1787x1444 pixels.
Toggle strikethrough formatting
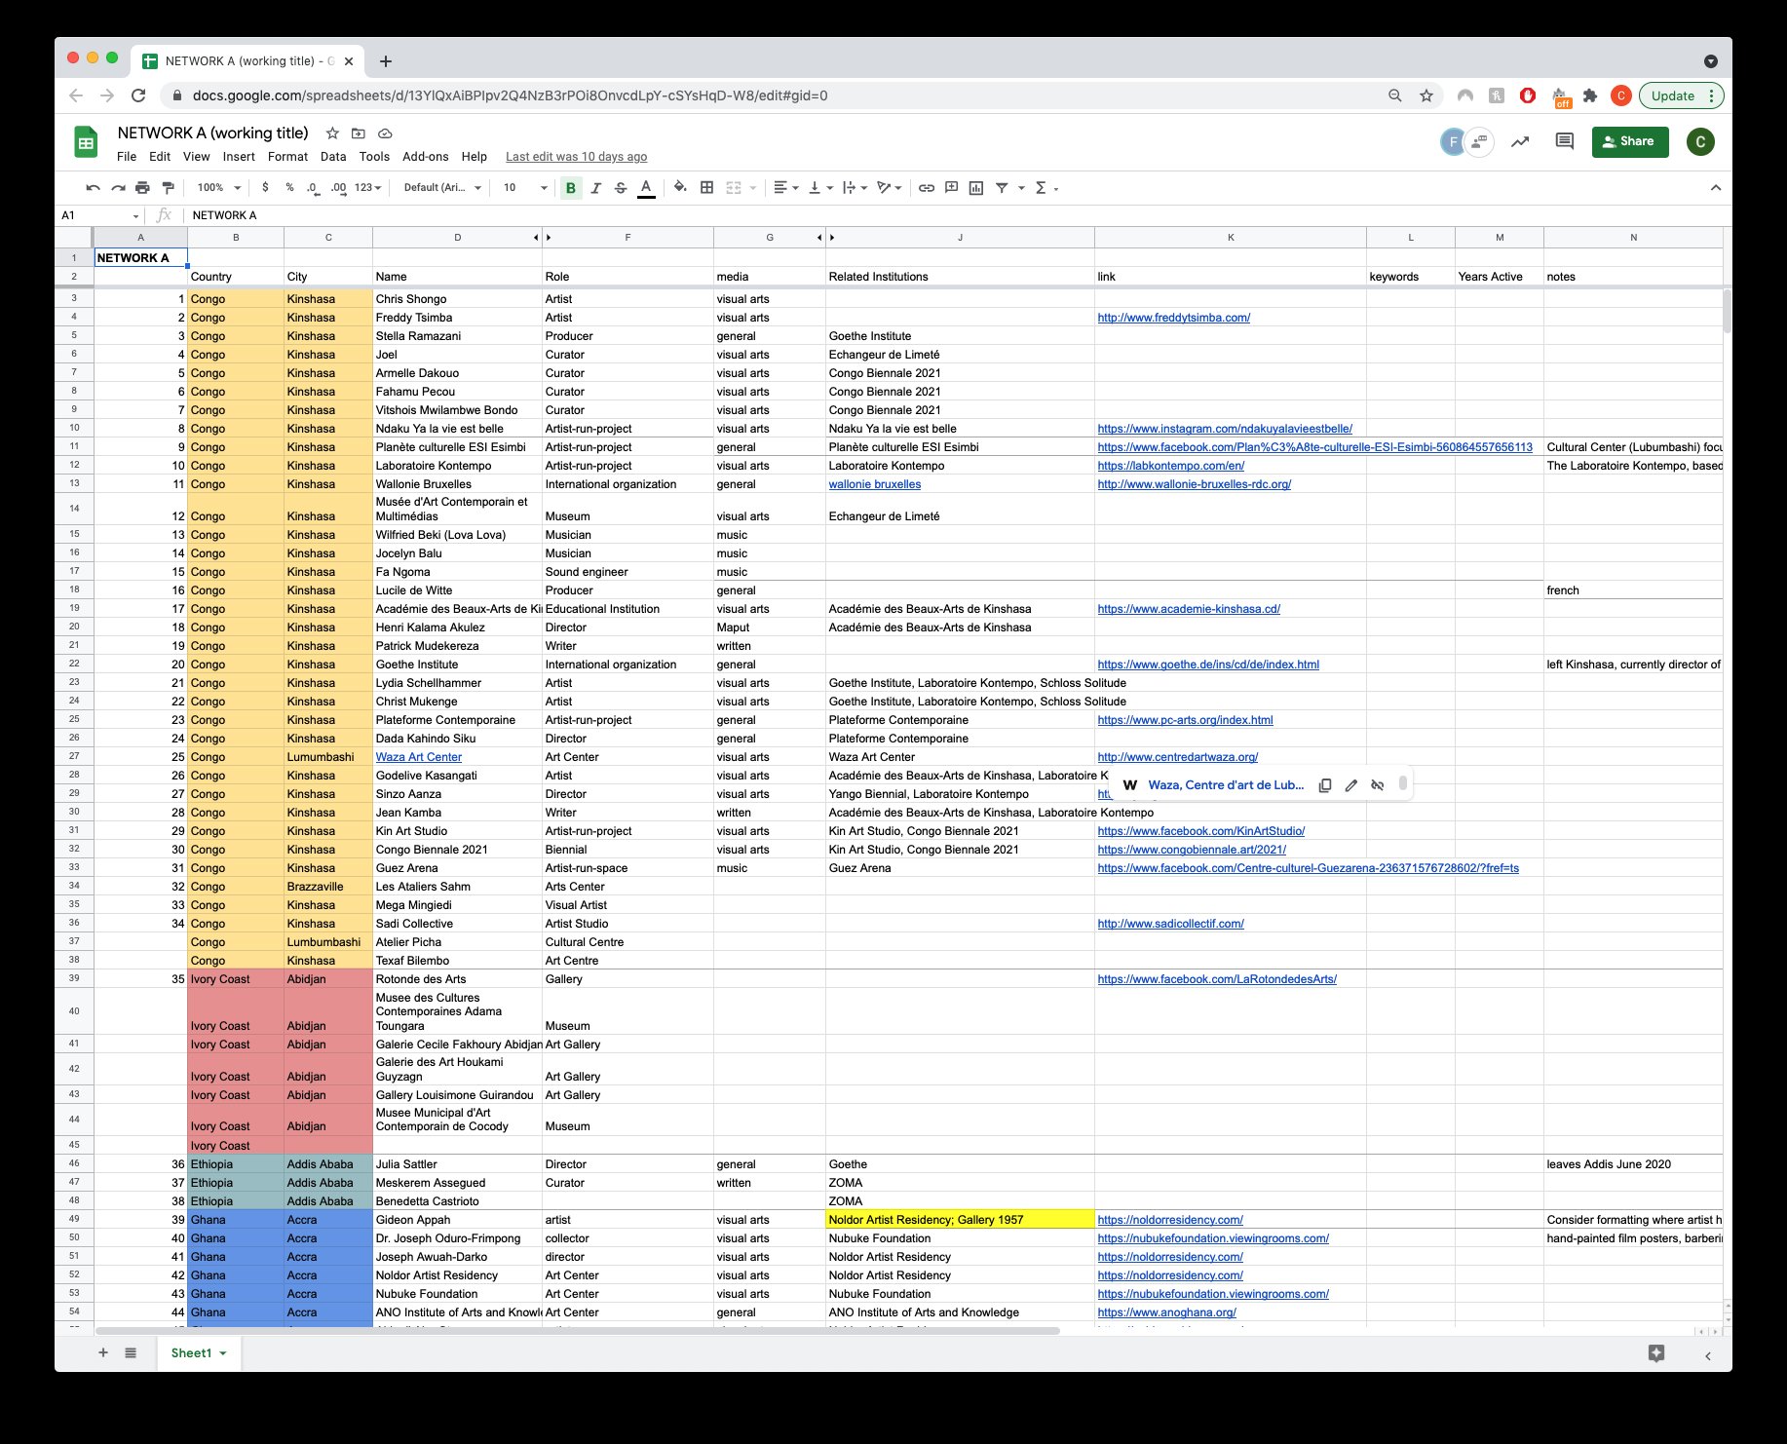point(621,188)
